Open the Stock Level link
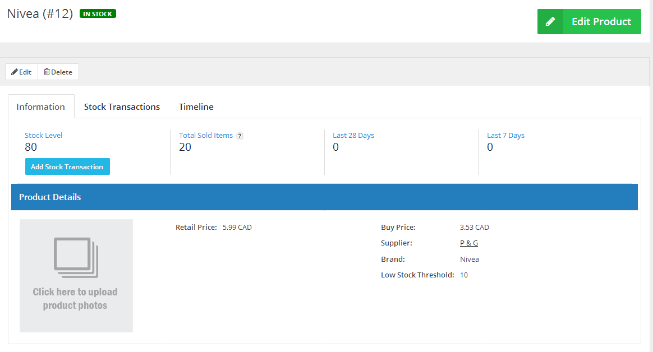653x352 pixels. (x=43, y=135)
